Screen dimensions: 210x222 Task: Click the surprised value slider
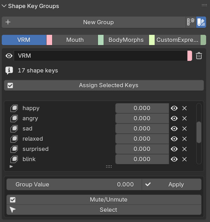click(142, 149)
